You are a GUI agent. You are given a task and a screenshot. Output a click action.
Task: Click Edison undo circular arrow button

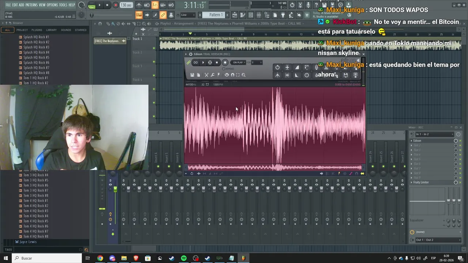pyautogui.click(x=278, y=67)
